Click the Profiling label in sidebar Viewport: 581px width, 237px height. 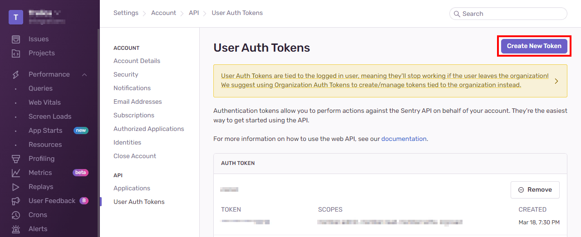coord(41,159)
